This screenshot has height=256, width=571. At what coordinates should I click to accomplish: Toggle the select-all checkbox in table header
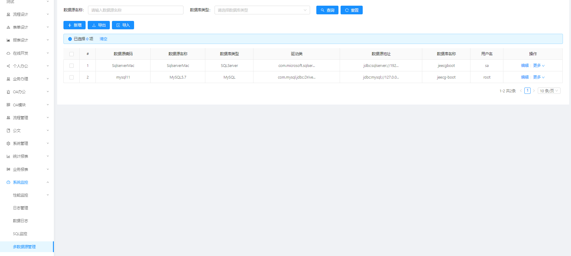pos(72,54)
